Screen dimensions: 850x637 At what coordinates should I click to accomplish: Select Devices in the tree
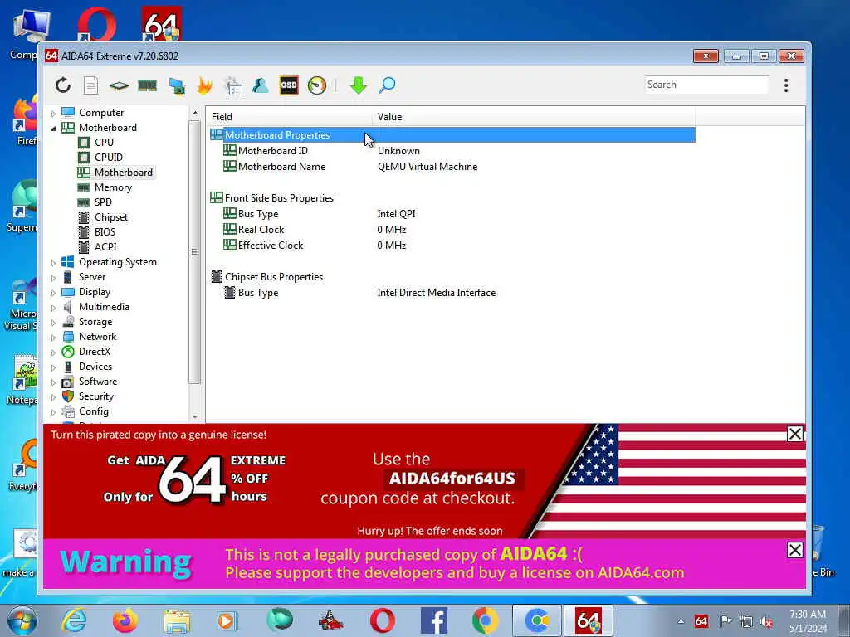click(x=95, y=367)
